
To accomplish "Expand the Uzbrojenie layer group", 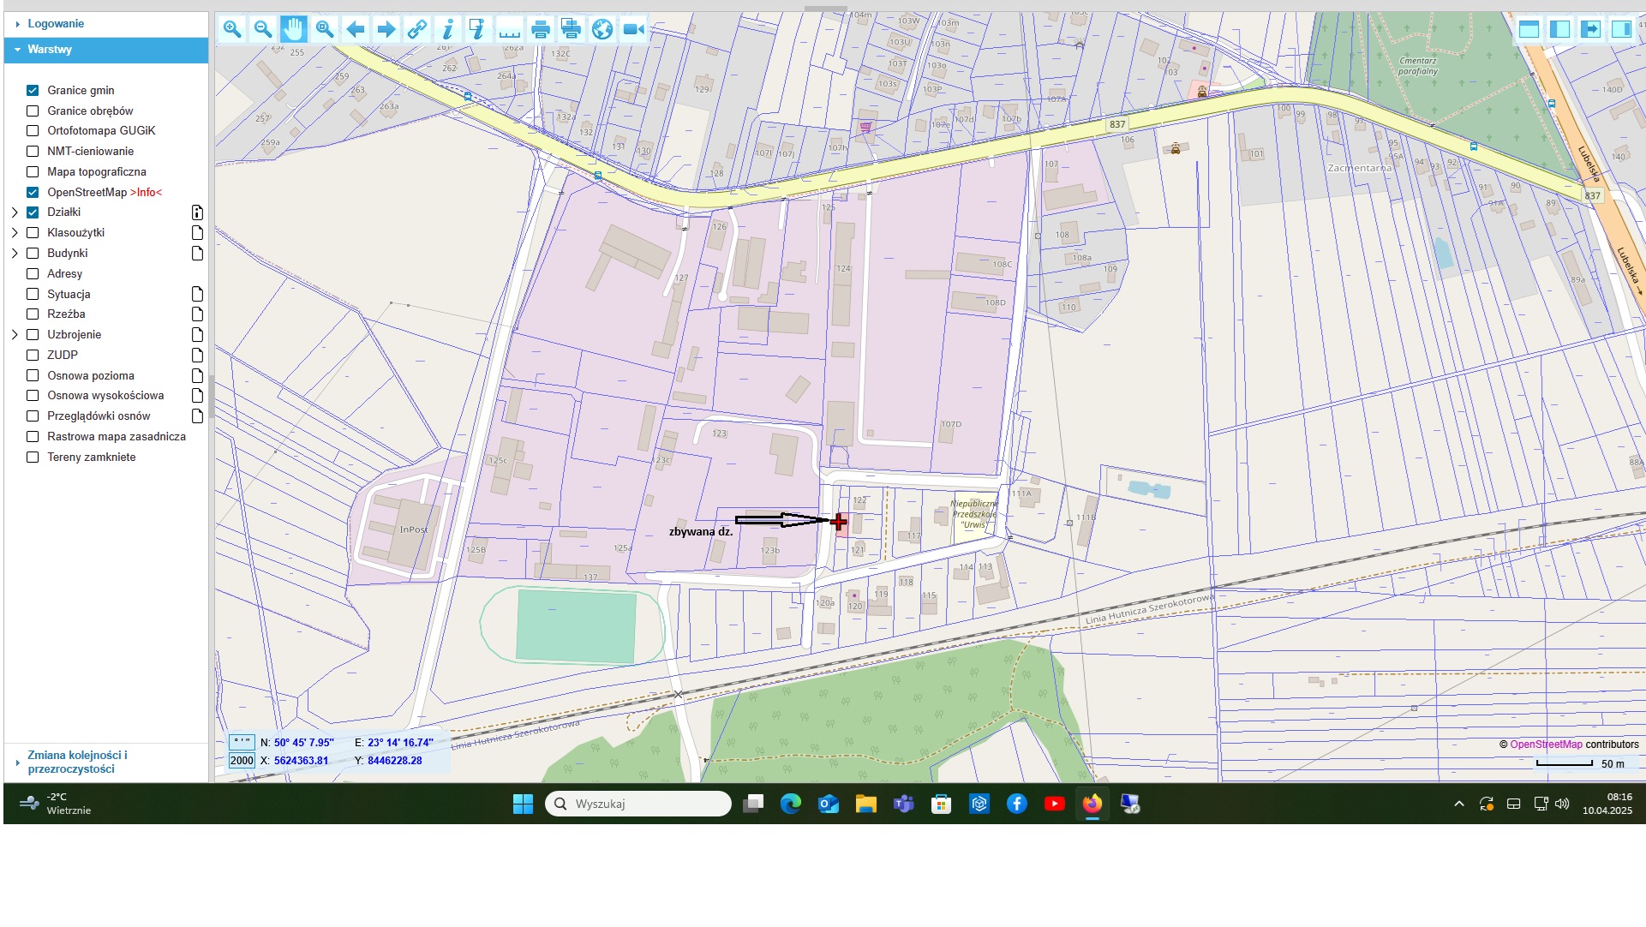I will coord(15,335).
